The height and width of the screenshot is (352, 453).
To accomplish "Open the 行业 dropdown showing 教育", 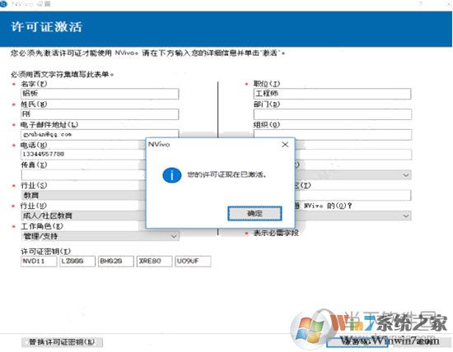I will [x=83, y=196].
